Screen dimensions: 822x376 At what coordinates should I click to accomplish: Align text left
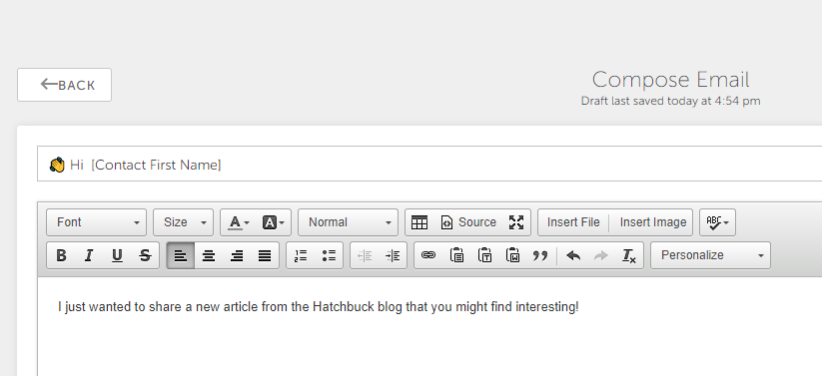[181, 255]
